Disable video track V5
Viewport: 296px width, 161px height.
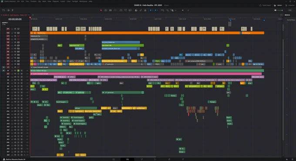[x=18, y=55]
